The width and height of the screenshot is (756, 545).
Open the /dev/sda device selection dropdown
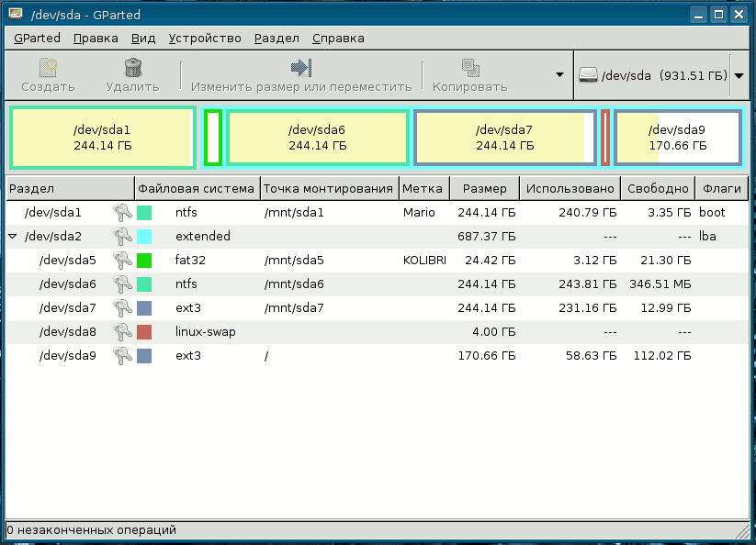tap(739, 75)
